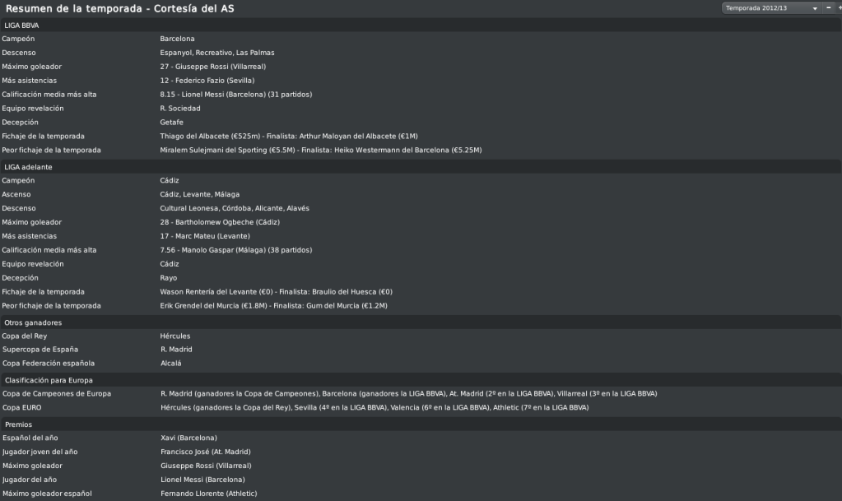The width and height of the screenshot is (842, 501).
Task: Click Barcelona as LIGA BBVA champion
Action: click(177, 39)
